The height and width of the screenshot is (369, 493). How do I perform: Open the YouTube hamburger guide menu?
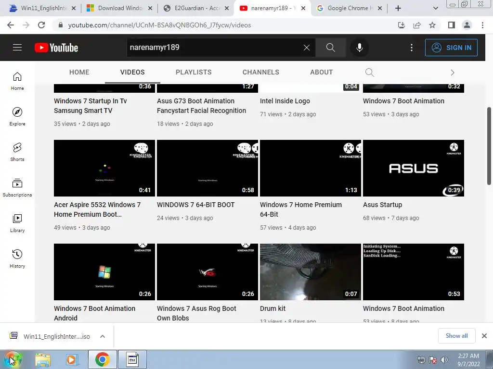point(17,48)
